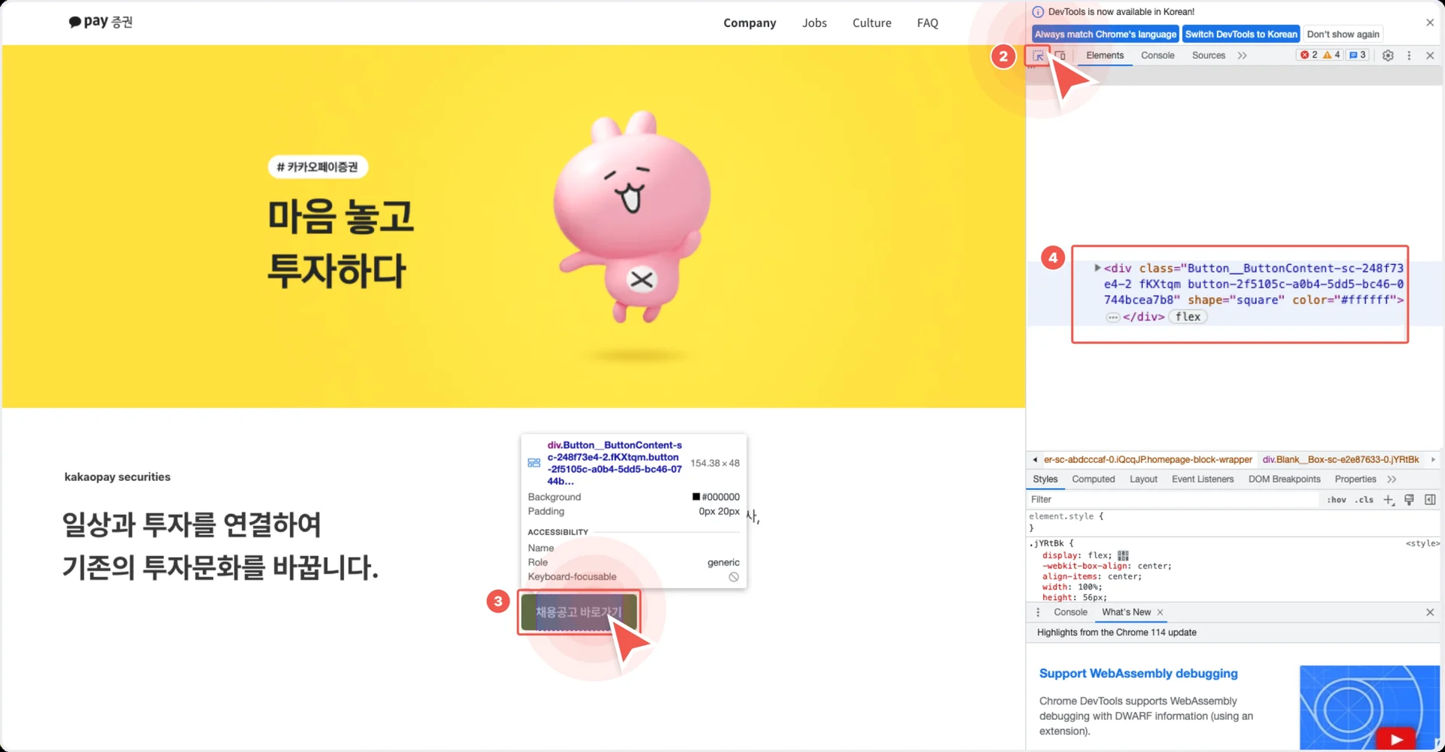Select the div.Blank__Box breadcrumb
1445x752 pixels.
click(1340, 460)
